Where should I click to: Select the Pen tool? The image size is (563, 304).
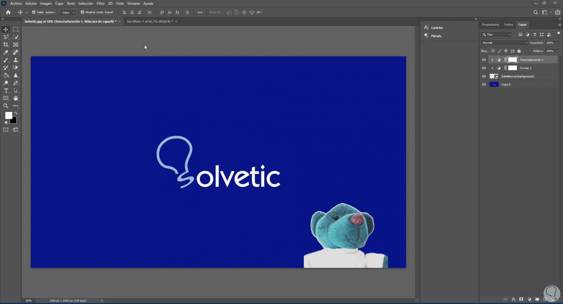click(x=16, y=83)
